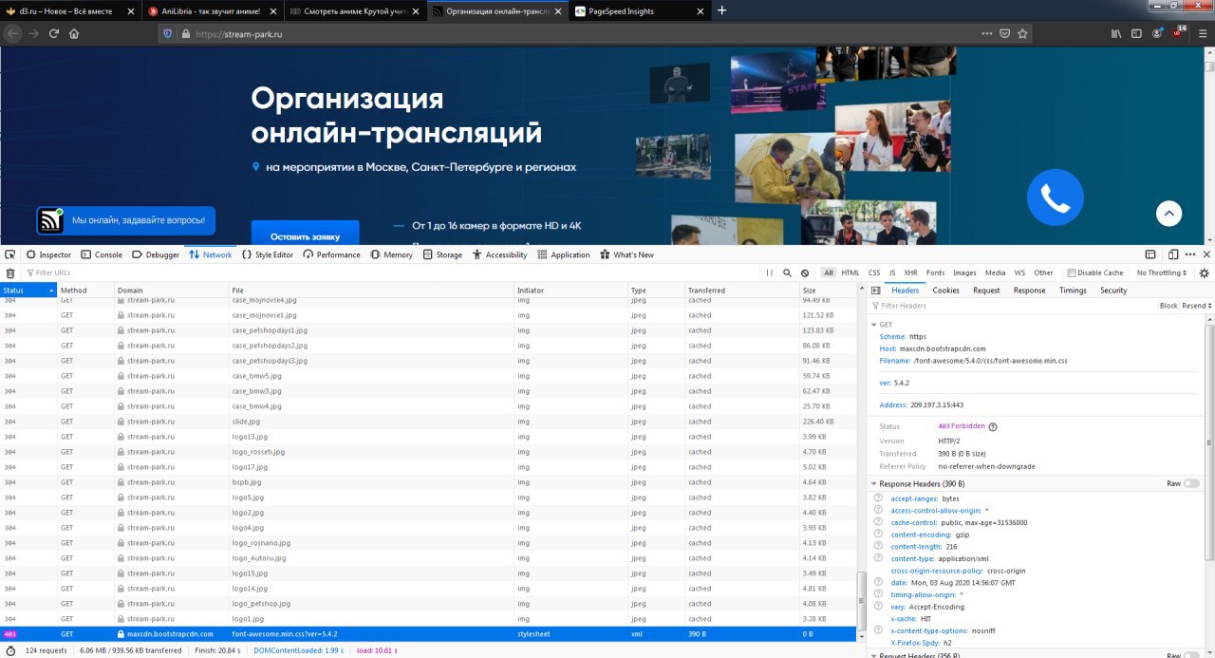1215x658 pixels.
Task: Click the help icon next to accept-ranges header
Action: point(879,498)
